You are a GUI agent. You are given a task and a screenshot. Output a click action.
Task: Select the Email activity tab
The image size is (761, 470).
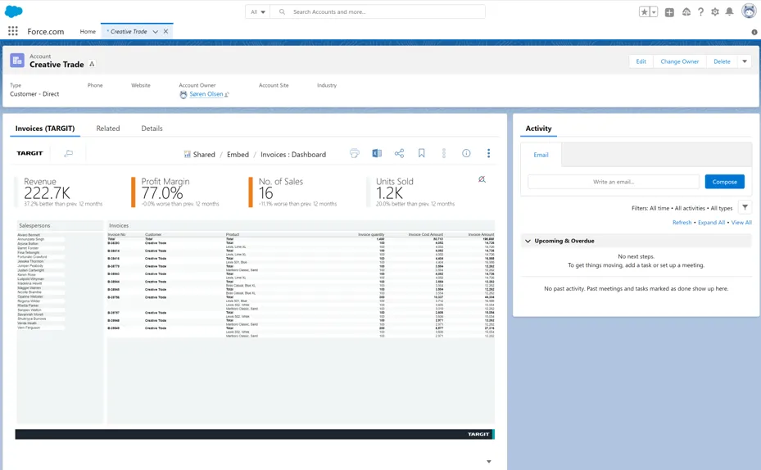(541, 155)
